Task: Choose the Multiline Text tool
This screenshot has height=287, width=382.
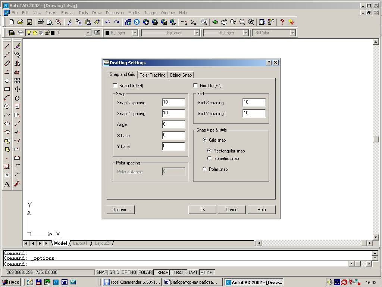Action: coord(7,184)
